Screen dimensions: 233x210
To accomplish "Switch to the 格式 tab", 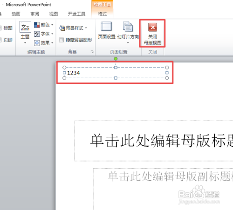I will click(x=102, y=14).
